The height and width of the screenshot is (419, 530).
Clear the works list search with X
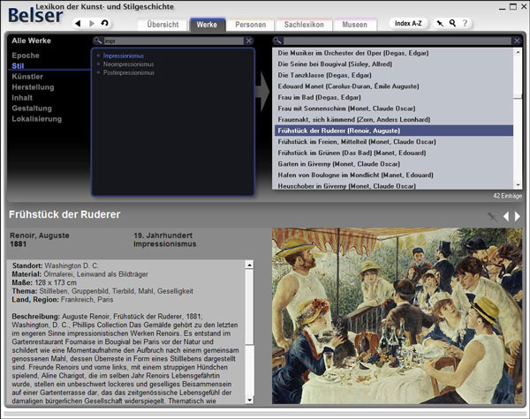coord(516,41)
